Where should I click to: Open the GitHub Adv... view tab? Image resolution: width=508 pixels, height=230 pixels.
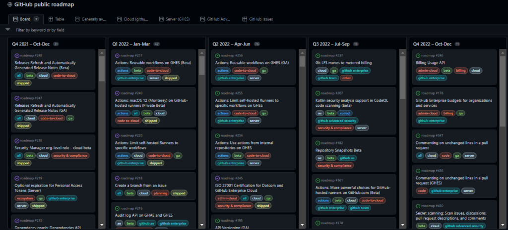pyautogui.click(x=215, y=19)
